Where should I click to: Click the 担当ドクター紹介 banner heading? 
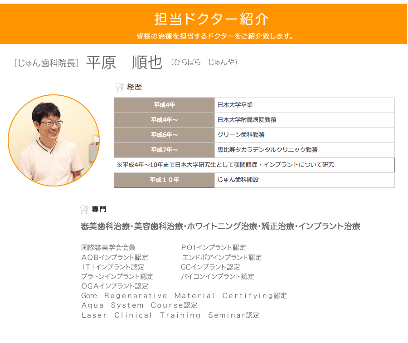[x=211, y=19]
